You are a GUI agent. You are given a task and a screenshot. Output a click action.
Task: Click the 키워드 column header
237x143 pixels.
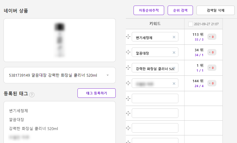point(155,24)
